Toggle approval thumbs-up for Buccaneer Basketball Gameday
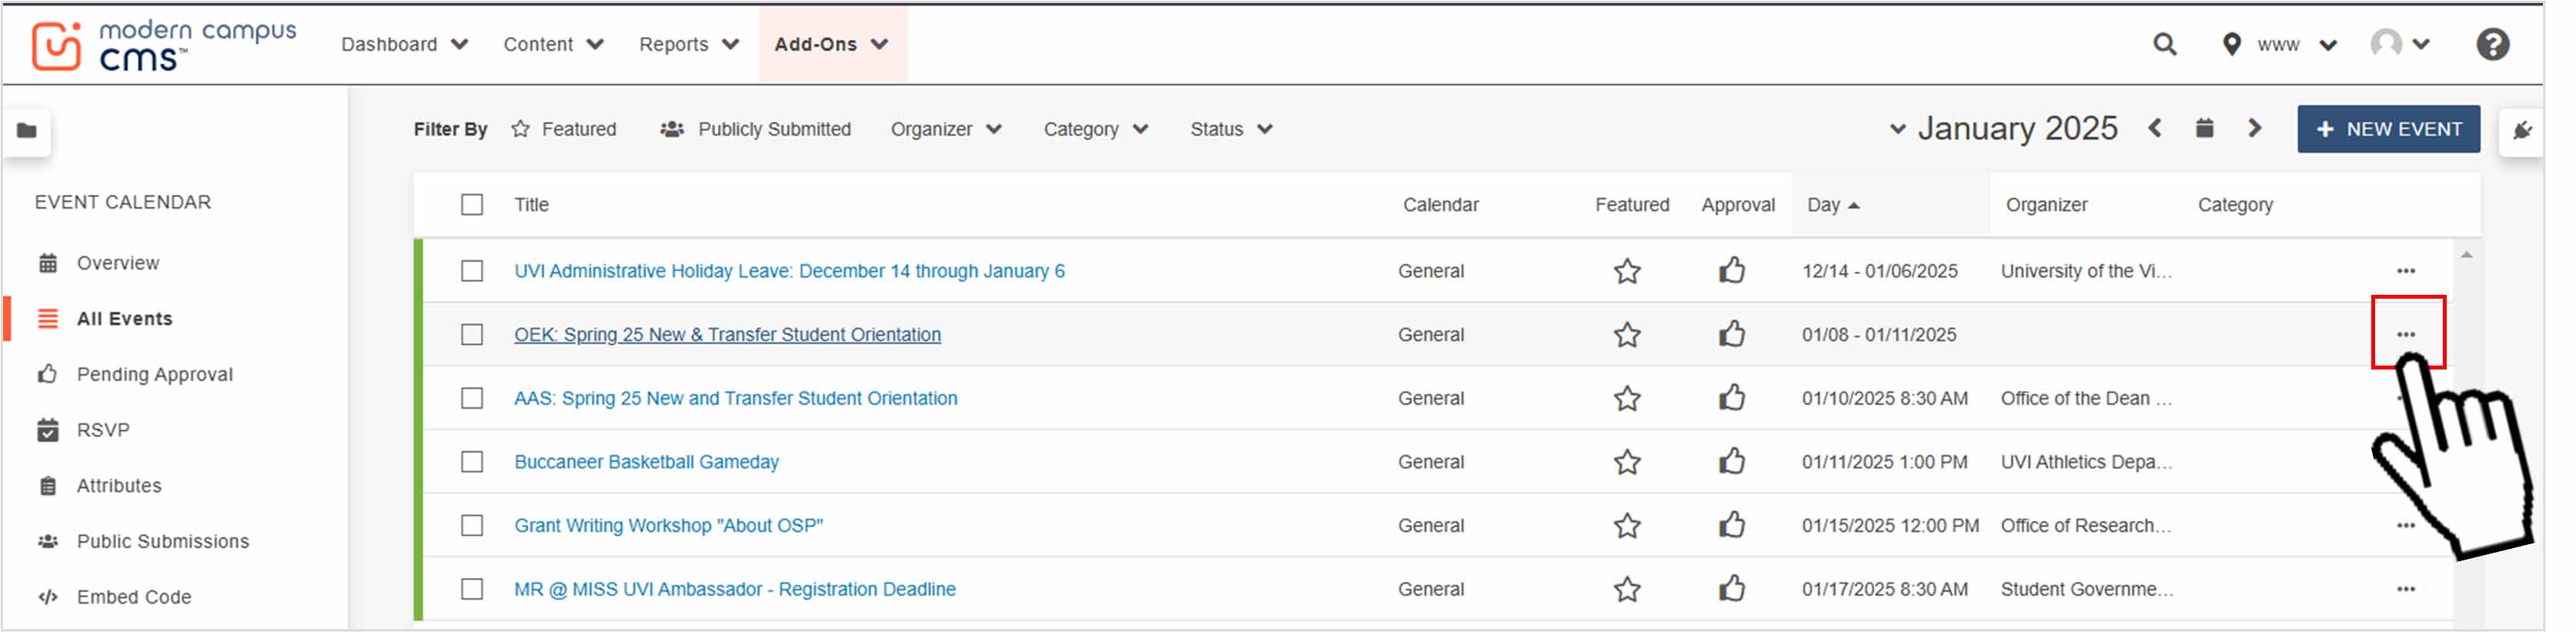Viewport: 2576px width, 632px height. coord(1732,461)
